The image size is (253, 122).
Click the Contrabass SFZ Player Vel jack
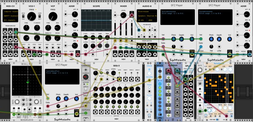click(48, 98)
